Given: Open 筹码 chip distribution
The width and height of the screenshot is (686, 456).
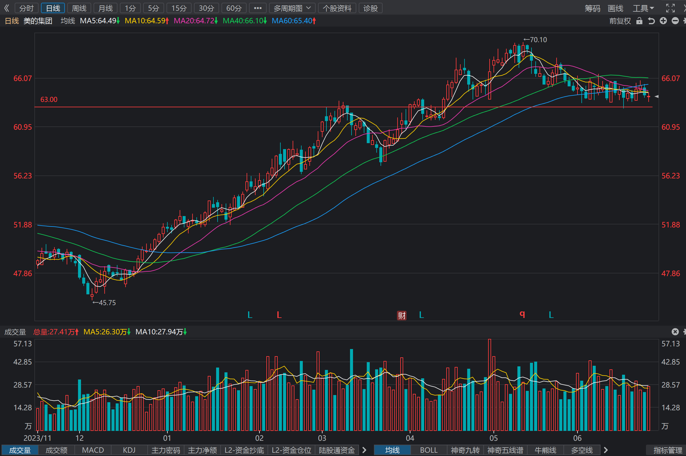Looking at the screenshot, I should [x=592, y=8].
